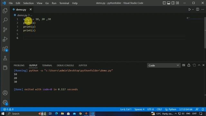Toggle the primary side bar visibility
Viewport: 206px width, 116px height.
(x=164, y=3)
